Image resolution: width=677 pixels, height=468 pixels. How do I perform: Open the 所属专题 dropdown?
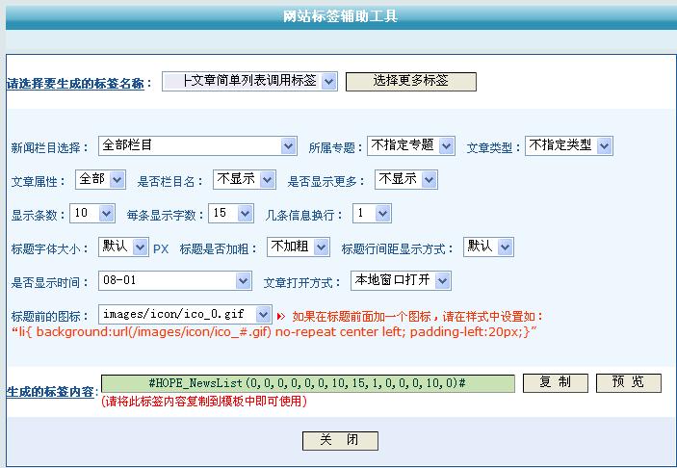tap(410, 146)
